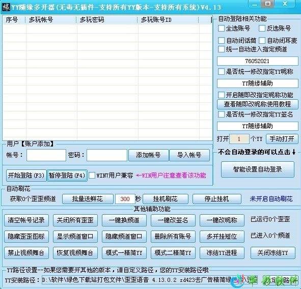Click 禁止视频舞台 button

26,253
